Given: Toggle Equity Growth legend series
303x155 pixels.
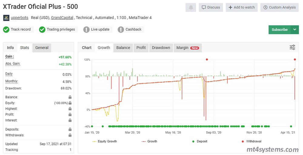Looking at the screenshot, I should (x=105, y=141).
